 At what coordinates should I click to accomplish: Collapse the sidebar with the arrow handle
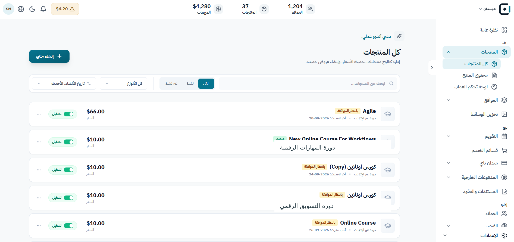[x=432, y=68]
